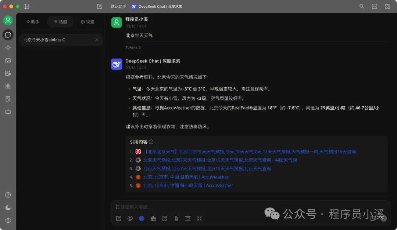Open the chat assistants sidebar icon
The height and width of the screenshot is (230, 397).
pos(8,35)
